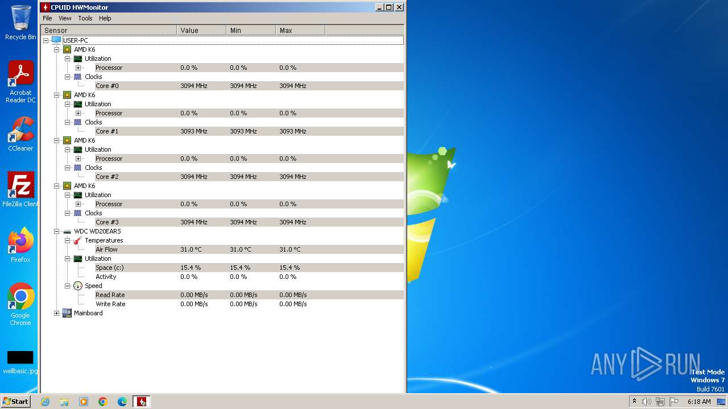Expand the Processor node above Core #3
The image size is (728, 409).
point(78,204)
